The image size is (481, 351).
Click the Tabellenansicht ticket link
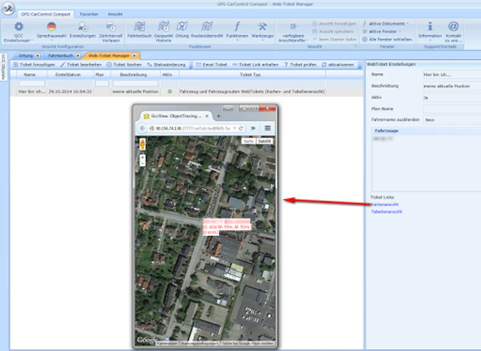[x=386, y=212]
